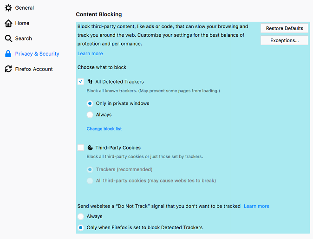Viewport: 313px width, 239px height.
Task: Open Learn more about Do Not Track
Action: [x=256, y=206]
